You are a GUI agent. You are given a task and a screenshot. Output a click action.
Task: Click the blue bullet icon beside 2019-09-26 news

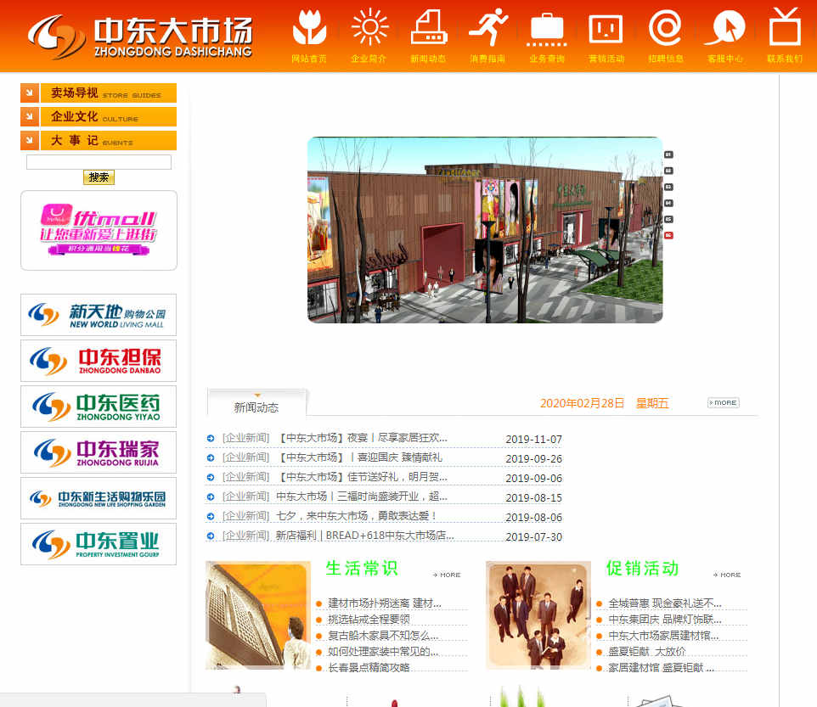pos(211,458)
